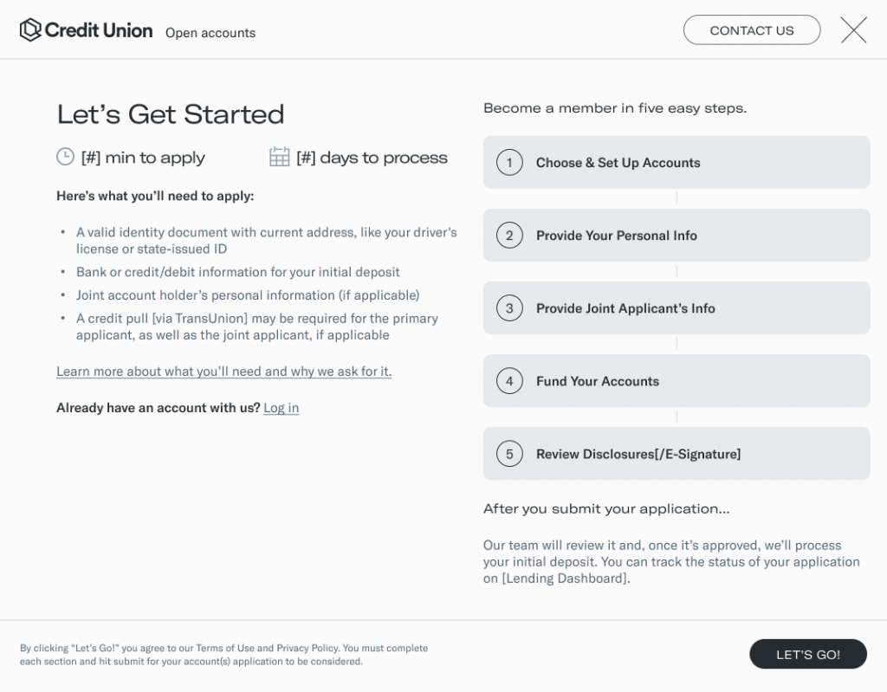Click the step 2 circle number icon

coord(509,236)
